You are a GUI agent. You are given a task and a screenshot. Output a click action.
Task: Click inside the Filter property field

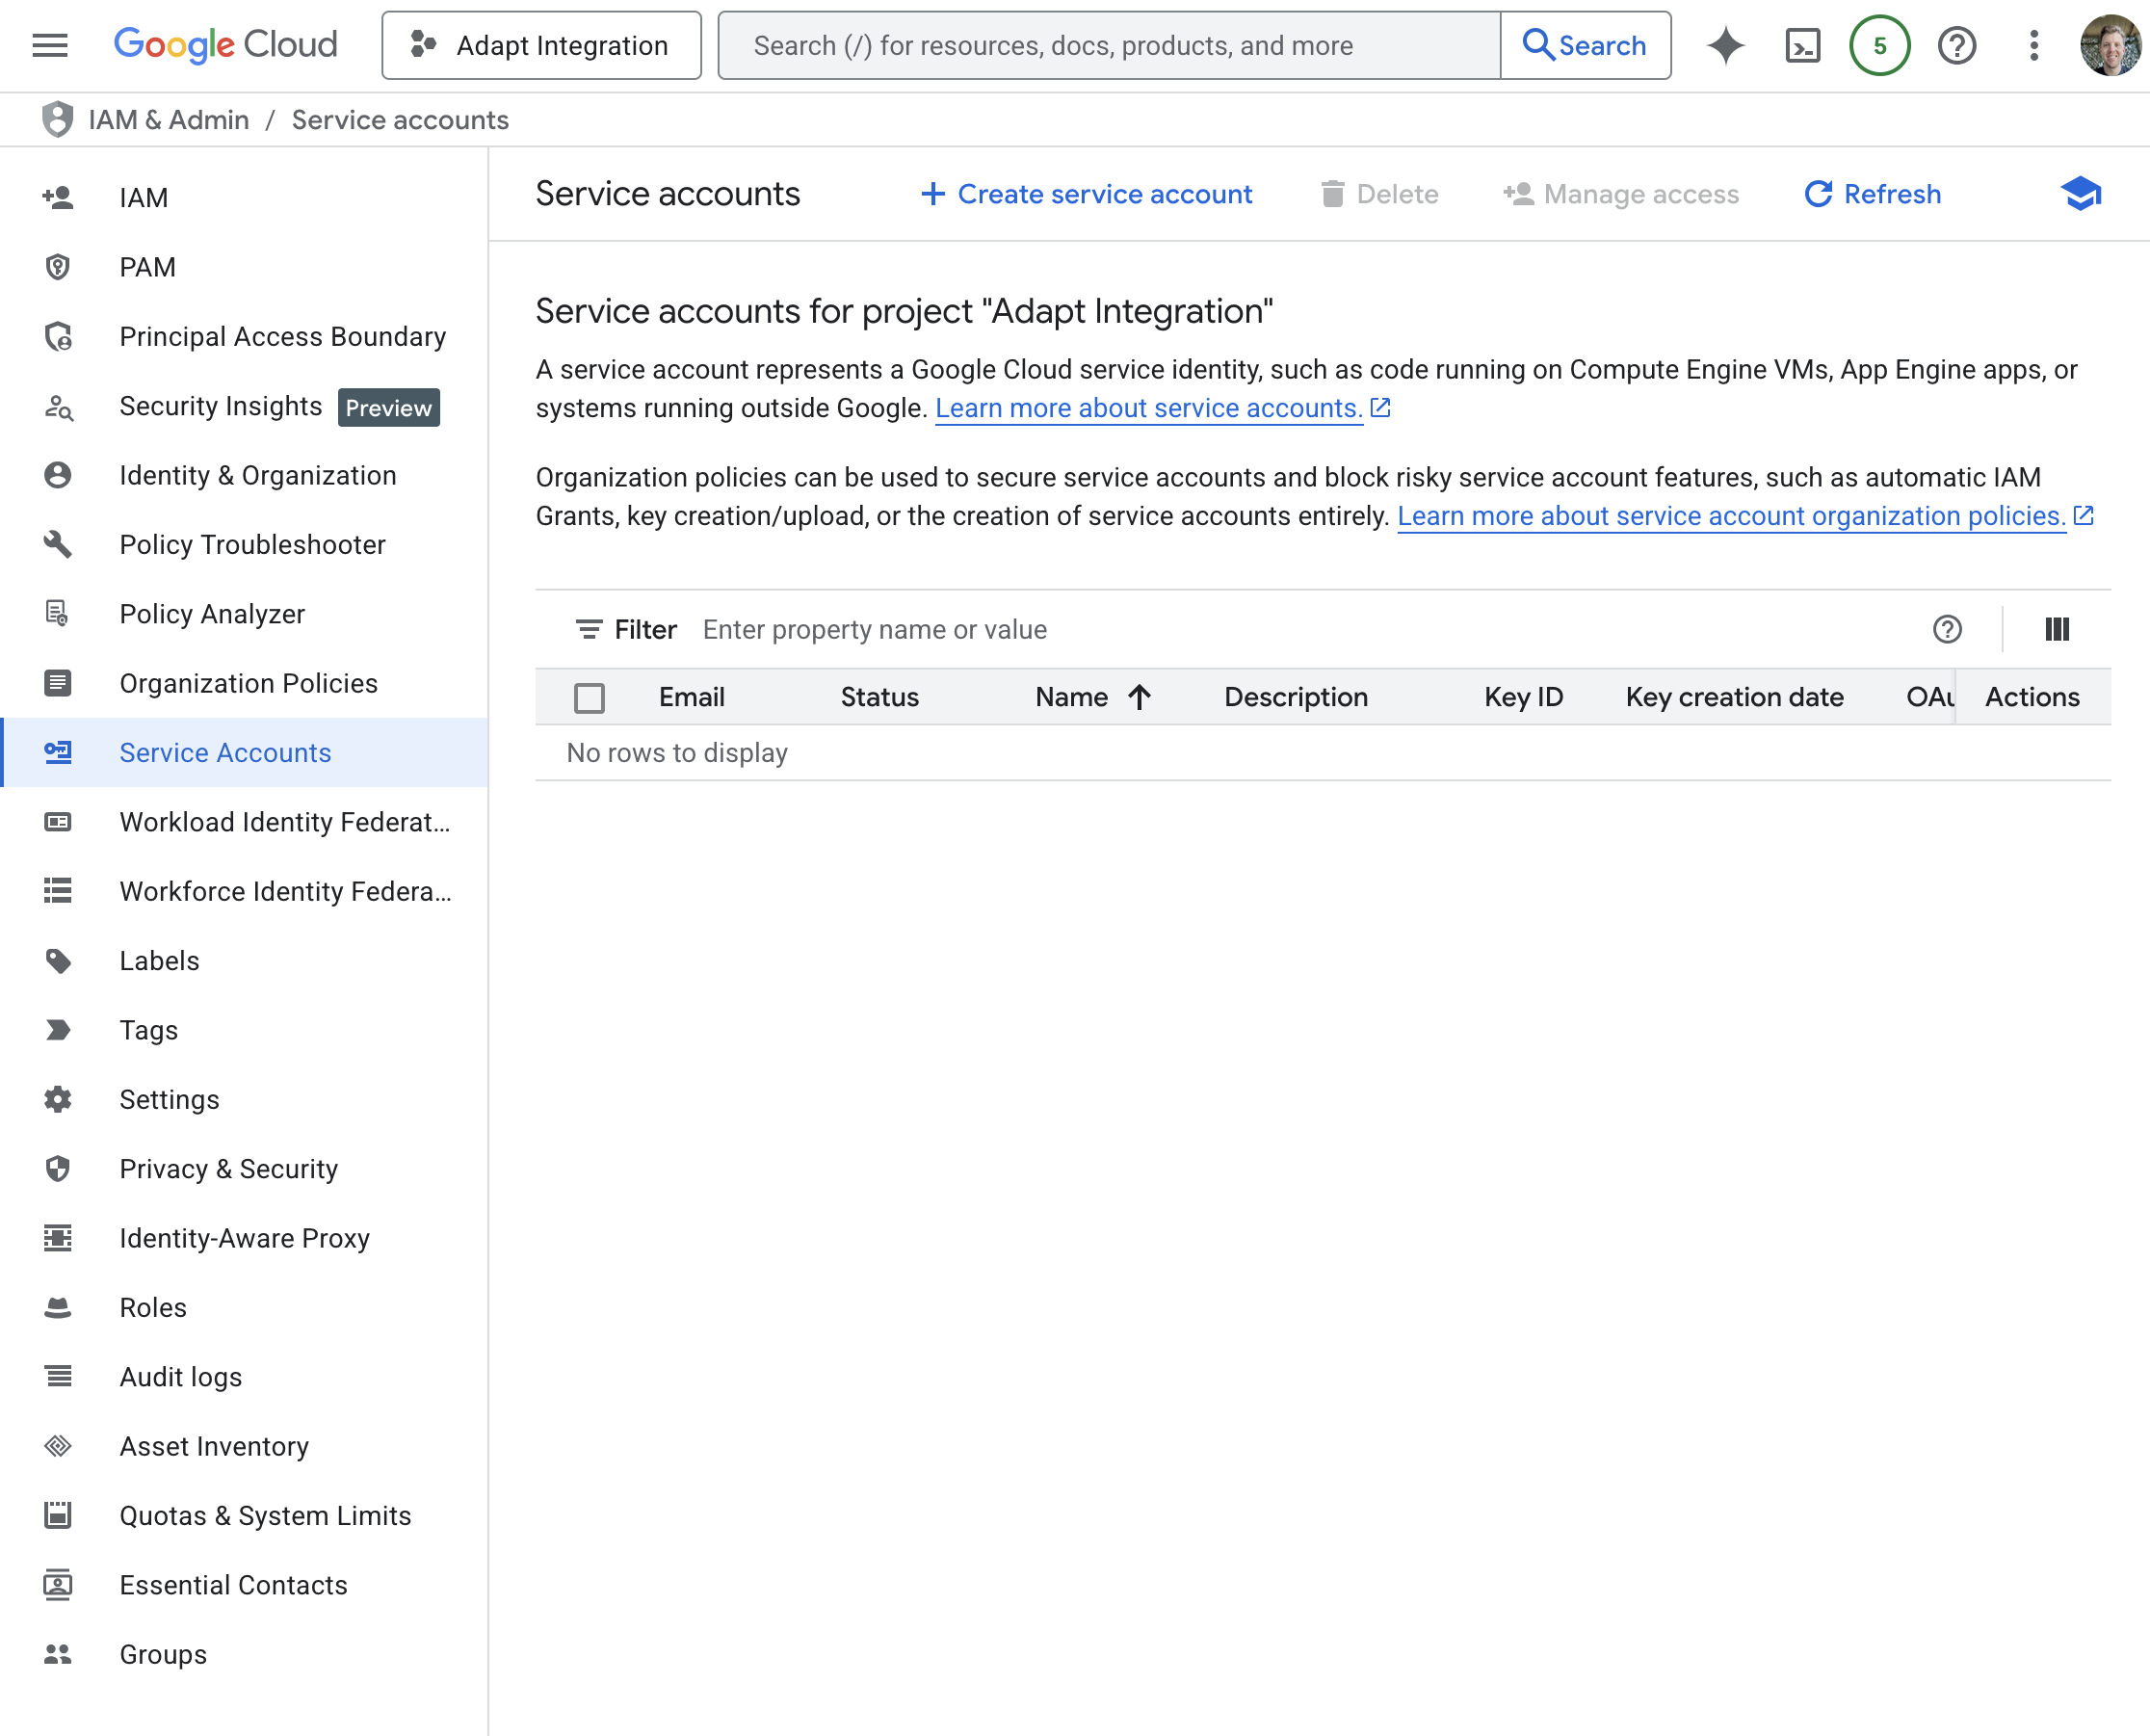tap(875, 629)
